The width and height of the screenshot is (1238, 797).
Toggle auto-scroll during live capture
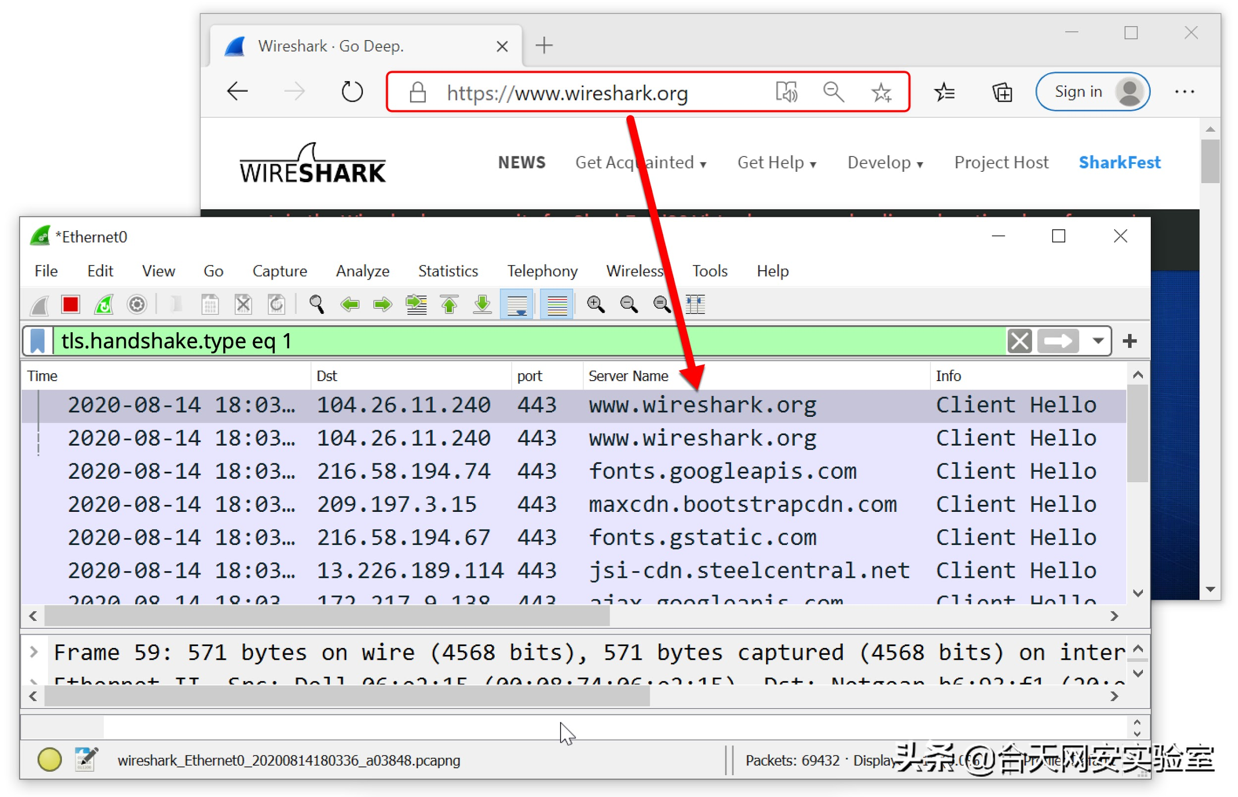point(516,304)
